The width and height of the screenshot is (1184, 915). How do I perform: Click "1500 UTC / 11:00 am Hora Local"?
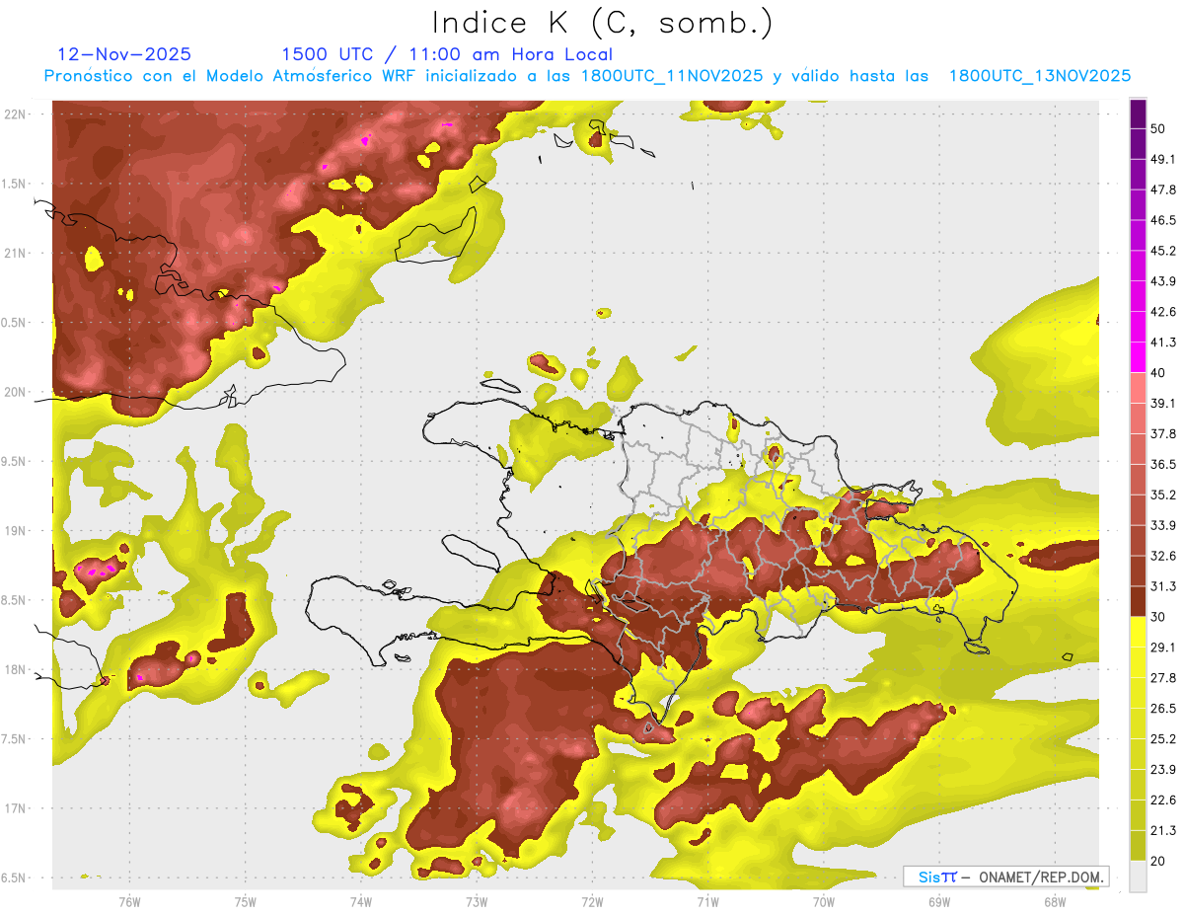coord(447,54)
